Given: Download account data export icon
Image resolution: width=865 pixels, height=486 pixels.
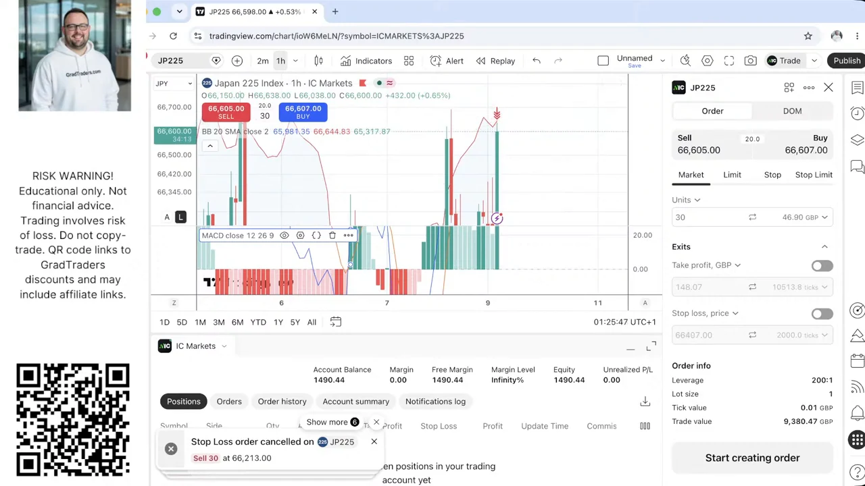Looking at the screenshot, I should (645, 402).
